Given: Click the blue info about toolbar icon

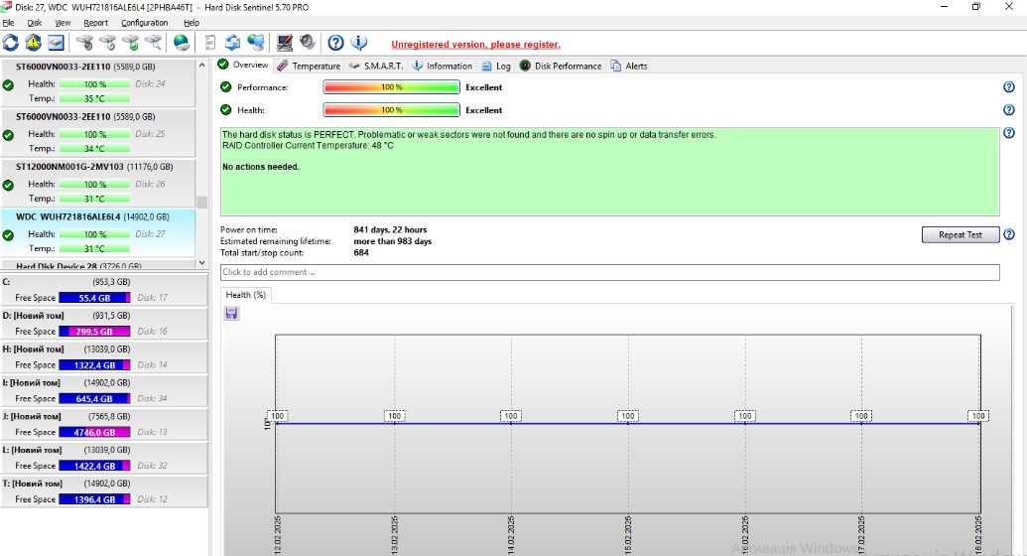Looking at the screenshot, I should (358, 44).
